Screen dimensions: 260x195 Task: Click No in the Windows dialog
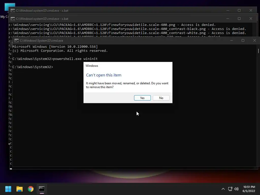coord(161,98)
